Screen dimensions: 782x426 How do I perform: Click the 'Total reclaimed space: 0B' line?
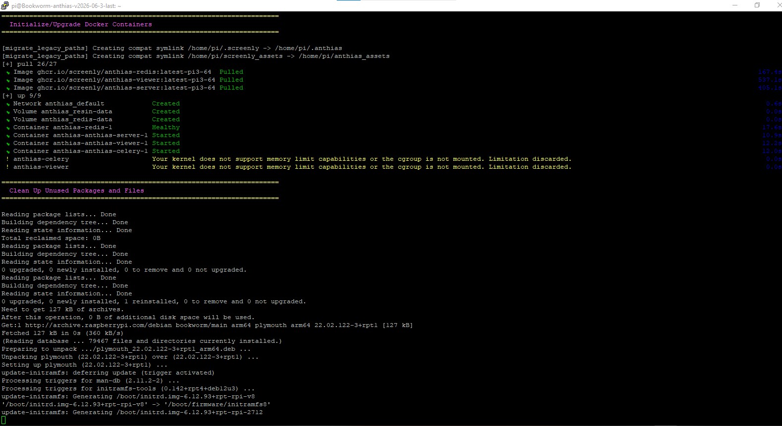pos(51,238)
